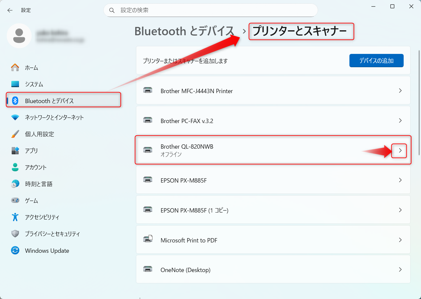Click the デバイスの追加 button
Image resolution: width=421 pixels, height=299 pixels.
[x=376, y=61]
